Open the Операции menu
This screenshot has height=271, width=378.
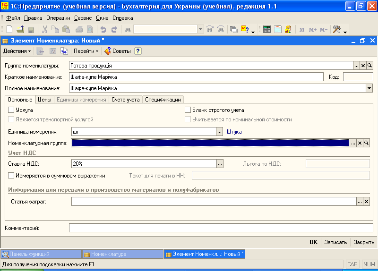point(58,18)
